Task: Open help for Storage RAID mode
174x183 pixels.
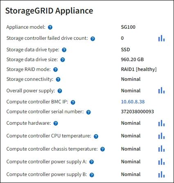Action: 55,70
